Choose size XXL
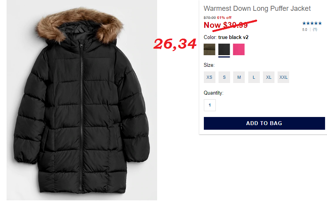 283,77
